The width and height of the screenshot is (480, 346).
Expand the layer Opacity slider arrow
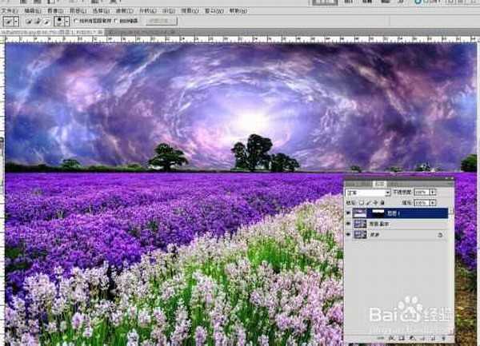(433, 193)
